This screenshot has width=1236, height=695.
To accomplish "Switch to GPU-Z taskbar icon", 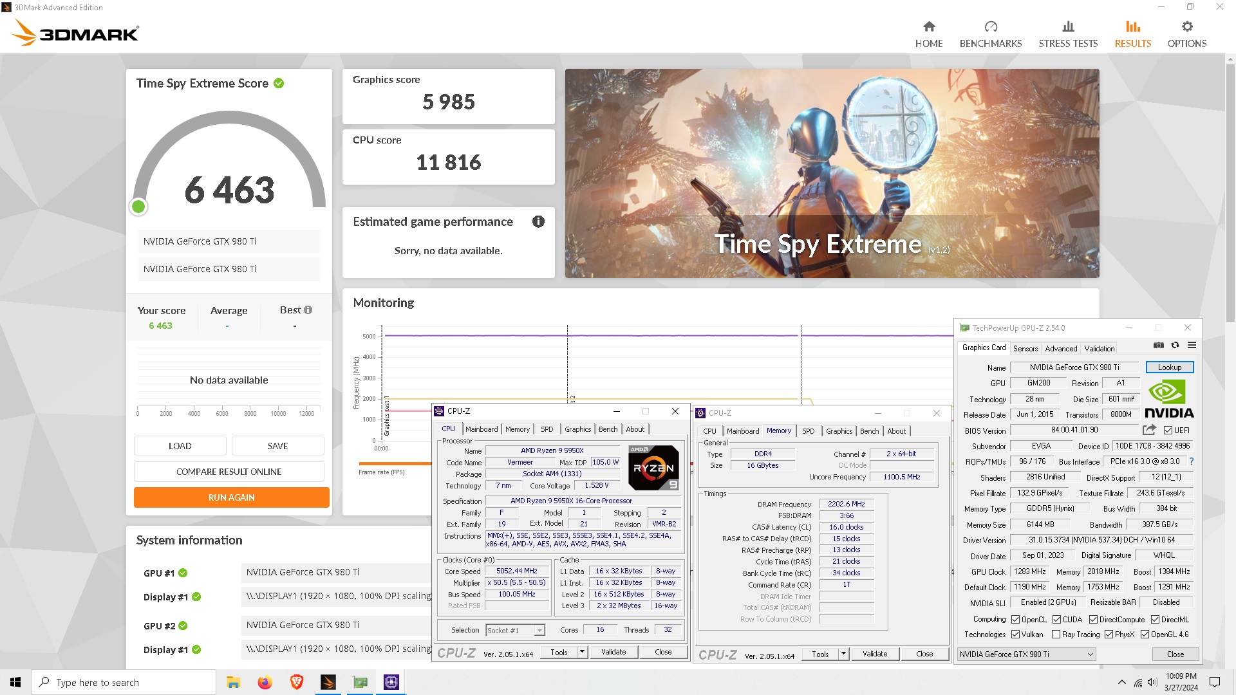I will click(x=360, y=682).
